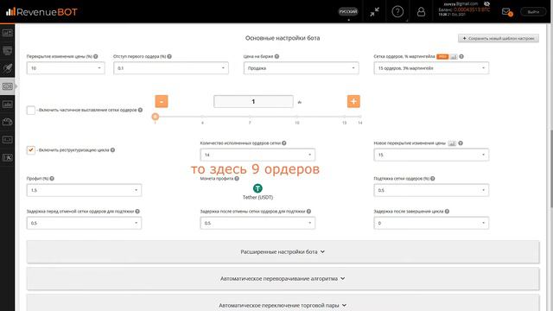The image size is (553, 311).
Task: Open Задержка после завершения цикла dropdown showing 0
Action: point(431,223)
